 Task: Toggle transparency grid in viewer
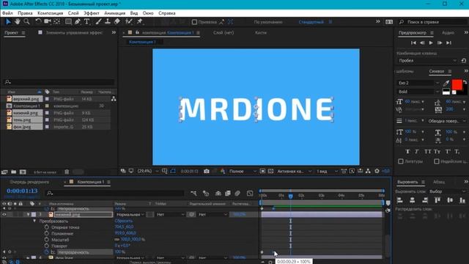pyautogui.click(x=270, y=171)
